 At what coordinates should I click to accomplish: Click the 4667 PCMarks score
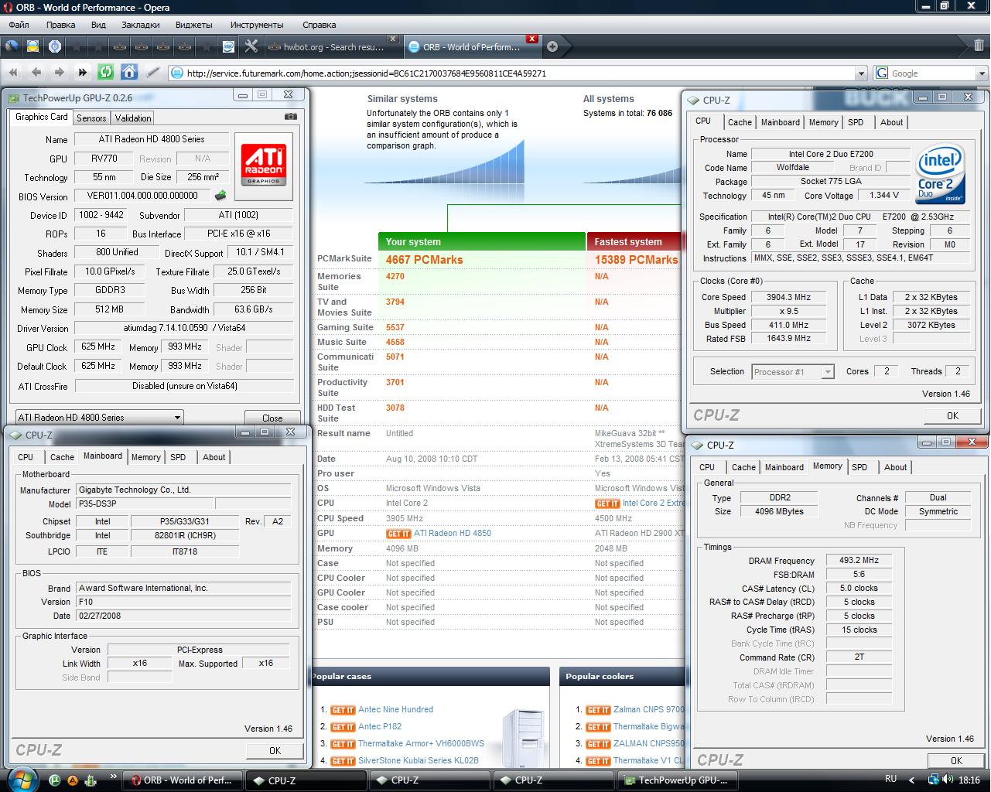coord(424,260)
